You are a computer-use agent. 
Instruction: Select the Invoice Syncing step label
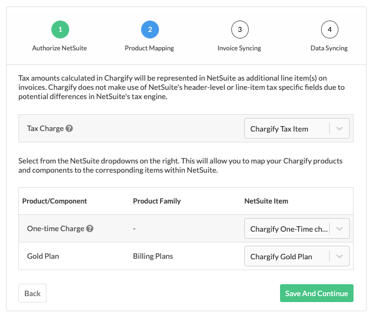(239, 48)
